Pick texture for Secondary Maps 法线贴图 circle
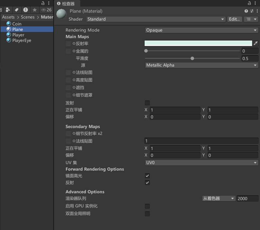The image size is (260, 230). click(74, 141)
